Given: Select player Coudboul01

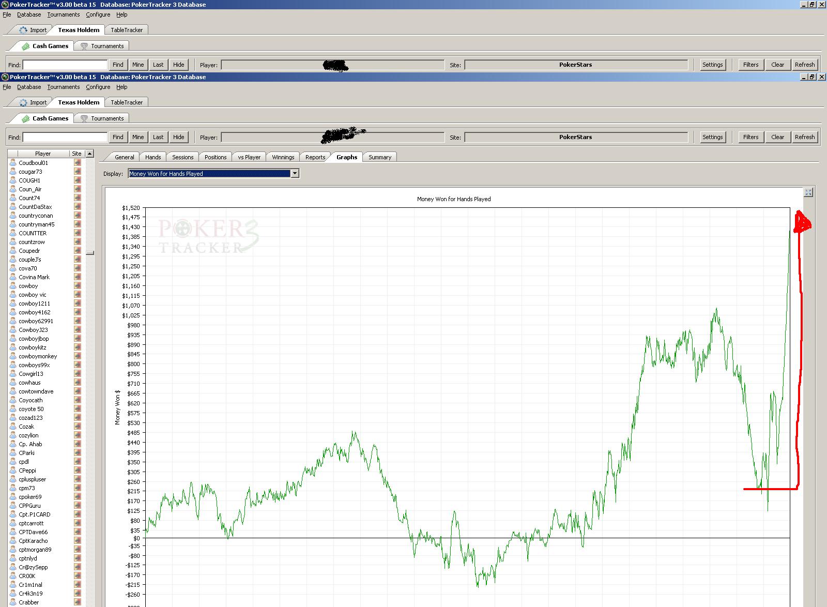Looking at the screenshot, I should [x=34, y=163].
